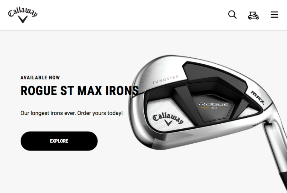Click the Callaway logo on the club head

point(168,119)
